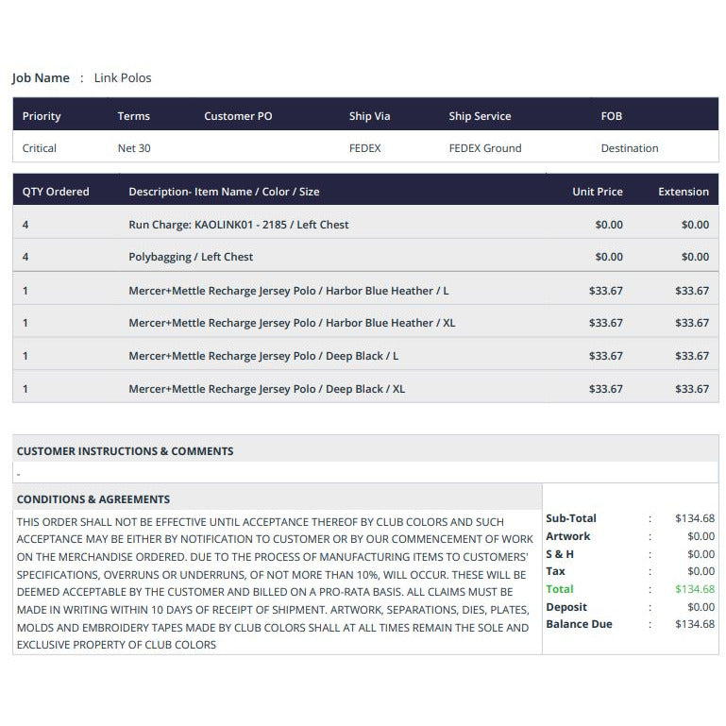The height and width of the screenshot is (726, 726).
Task: Click the Extension column header
Action: click(x=684, y=192)
